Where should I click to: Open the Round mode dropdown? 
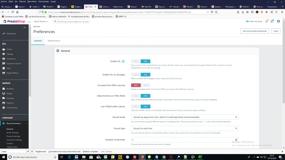pyautogui.click(x=185, y=117)
